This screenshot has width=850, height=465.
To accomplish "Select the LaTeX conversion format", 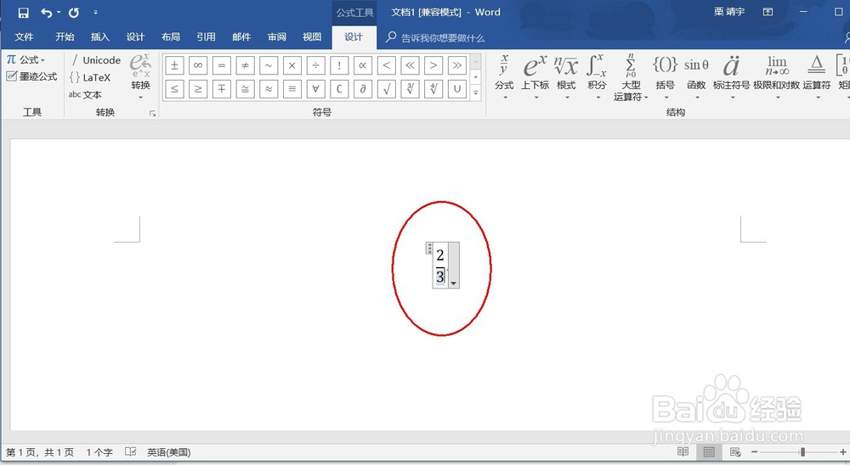I will (90, 77).
